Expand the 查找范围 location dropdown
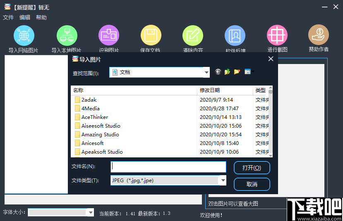The image size is (343, 221). (206, 72)
